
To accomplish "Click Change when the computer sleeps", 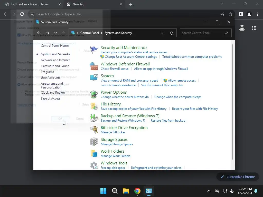I will point(178,97).
